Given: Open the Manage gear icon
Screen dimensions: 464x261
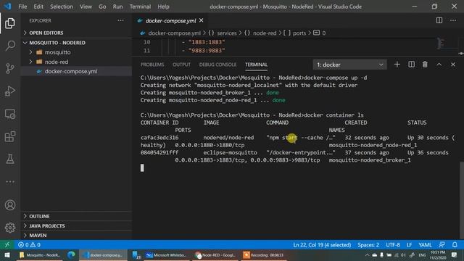Looking at the screenshot, I should [10, 228].
